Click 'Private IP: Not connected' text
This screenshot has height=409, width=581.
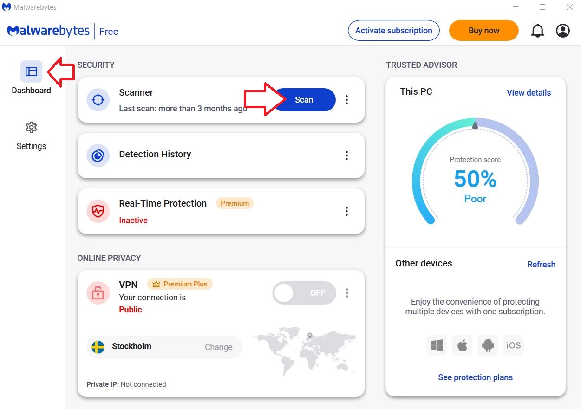(x=126, y=384)
